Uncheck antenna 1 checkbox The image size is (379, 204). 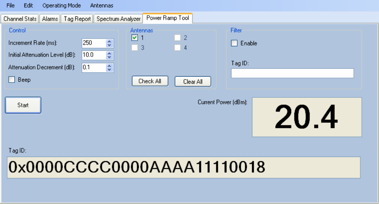(x=135, y=37)
